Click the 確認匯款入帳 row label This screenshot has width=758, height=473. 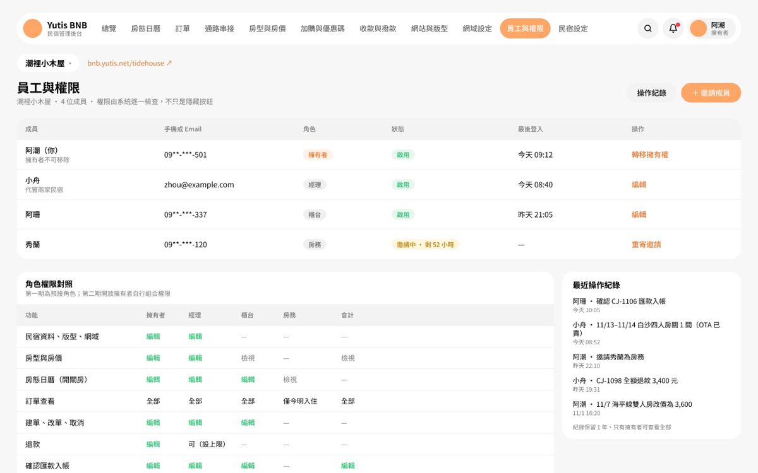[x=47, y=465]
